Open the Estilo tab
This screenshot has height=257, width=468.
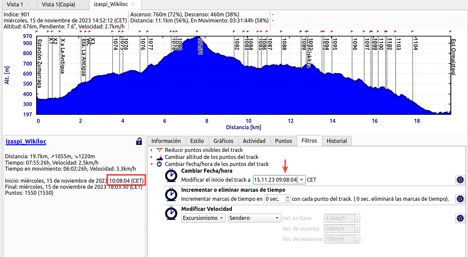197,141
